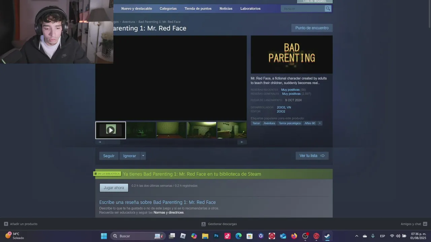431x242 pixels.
Task: Open File Explorer from taskbar
Action: (205, 236)
